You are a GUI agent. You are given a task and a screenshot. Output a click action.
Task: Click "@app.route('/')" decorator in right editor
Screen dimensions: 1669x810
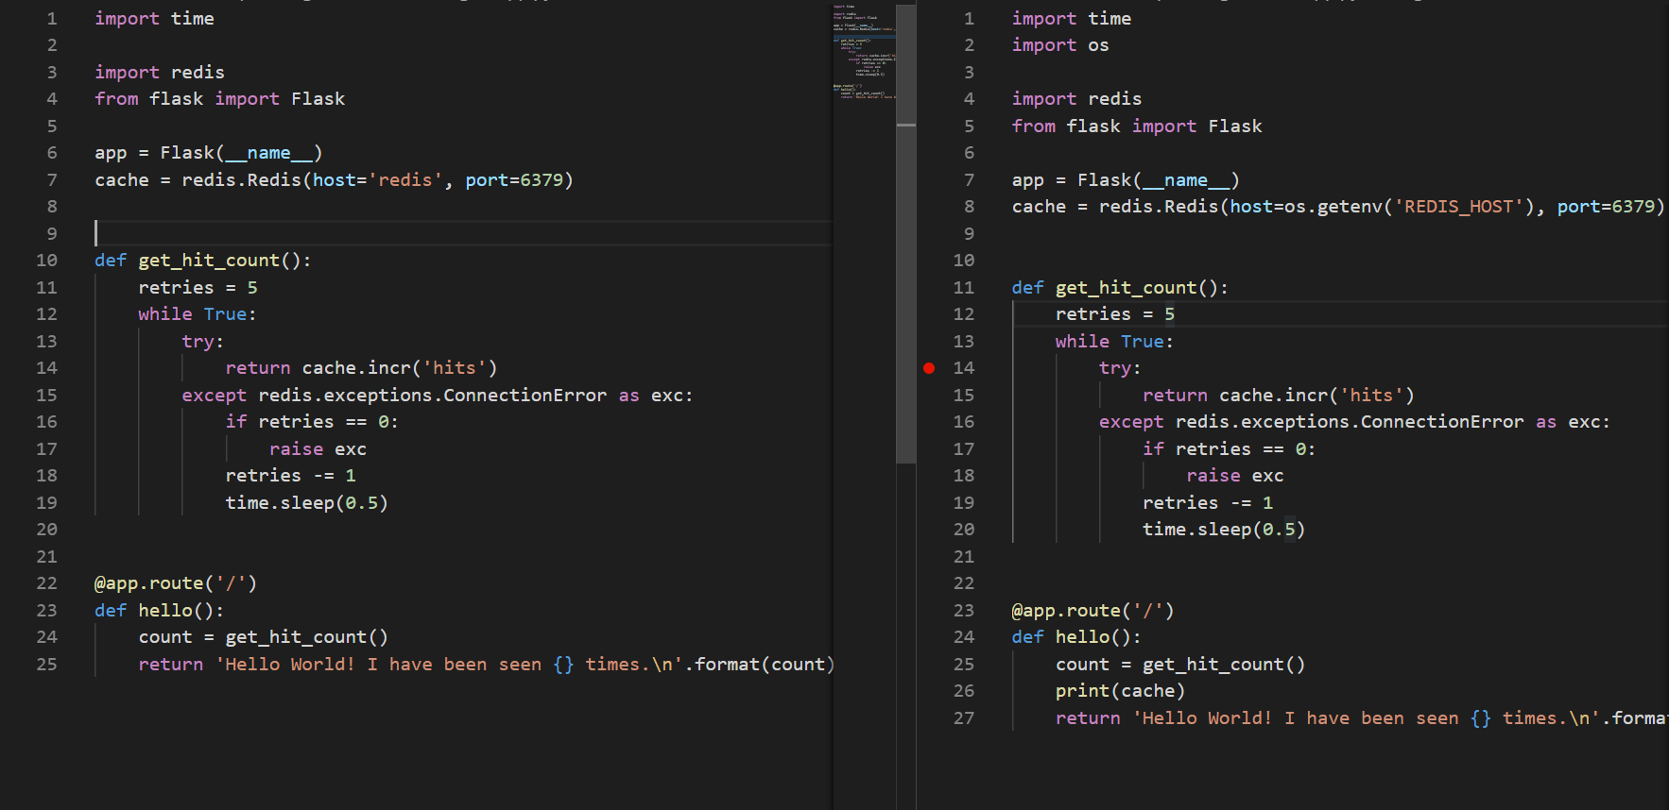(x=1093, y=611)
